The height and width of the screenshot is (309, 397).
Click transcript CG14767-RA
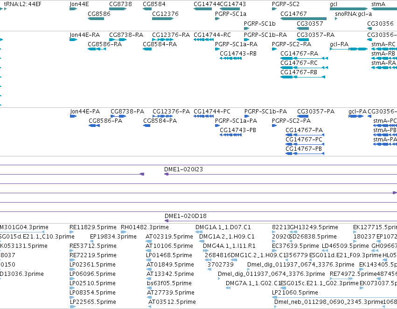(299, 54)
